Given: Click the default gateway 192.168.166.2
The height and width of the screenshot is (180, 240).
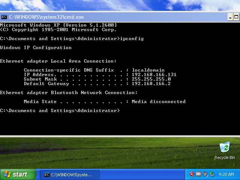Looking at the screenshot, I should pyautogui.click(x=151, y=84).
